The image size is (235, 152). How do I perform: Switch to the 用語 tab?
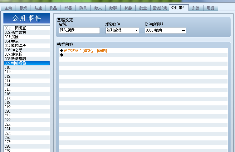211,8
